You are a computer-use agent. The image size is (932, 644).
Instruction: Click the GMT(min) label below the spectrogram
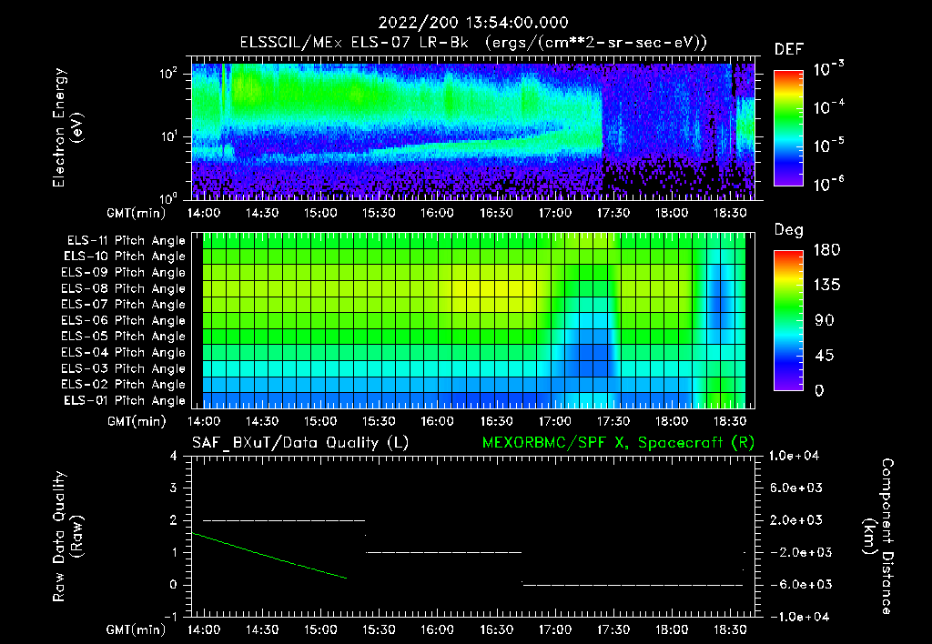pyautogui.click(x=137, y=213)
